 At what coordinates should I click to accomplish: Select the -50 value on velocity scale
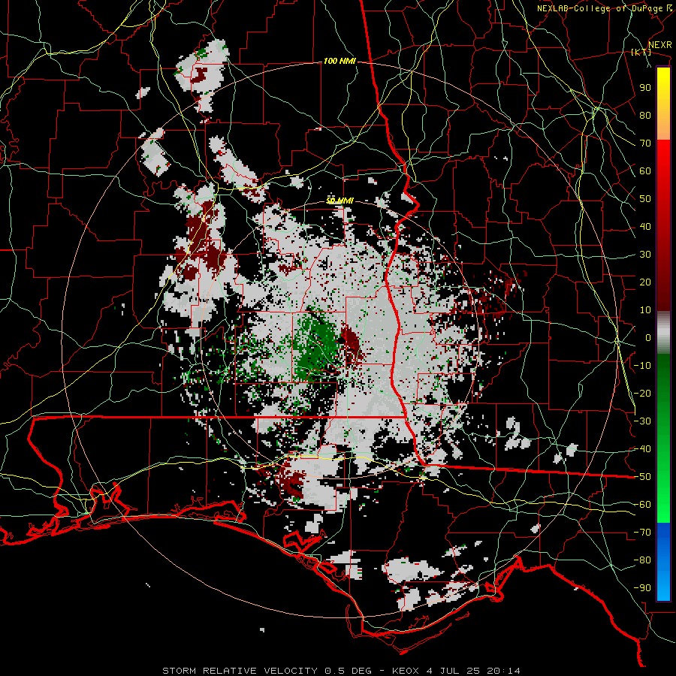coord(642,477)
